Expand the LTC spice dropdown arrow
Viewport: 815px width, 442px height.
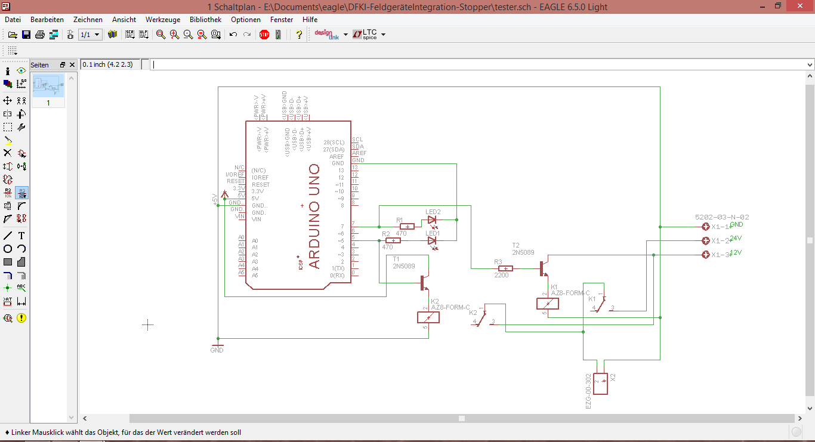(x=383, y=35)
